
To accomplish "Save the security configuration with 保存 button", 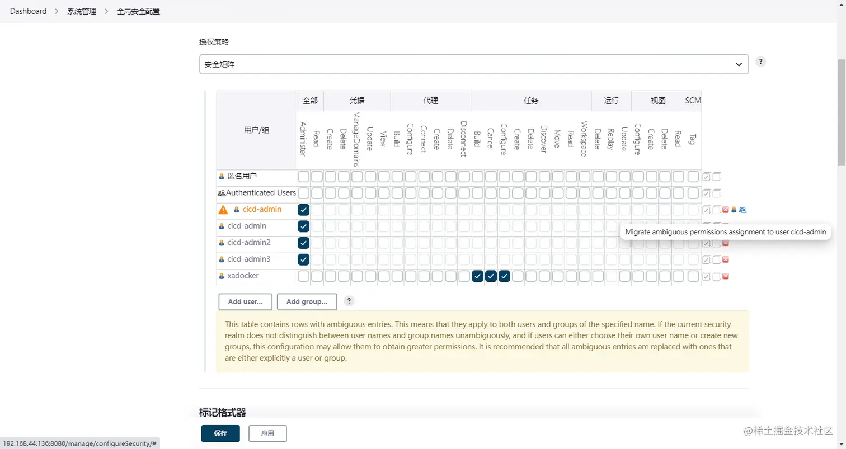I will pyautogui.click(x=220, y=433).
